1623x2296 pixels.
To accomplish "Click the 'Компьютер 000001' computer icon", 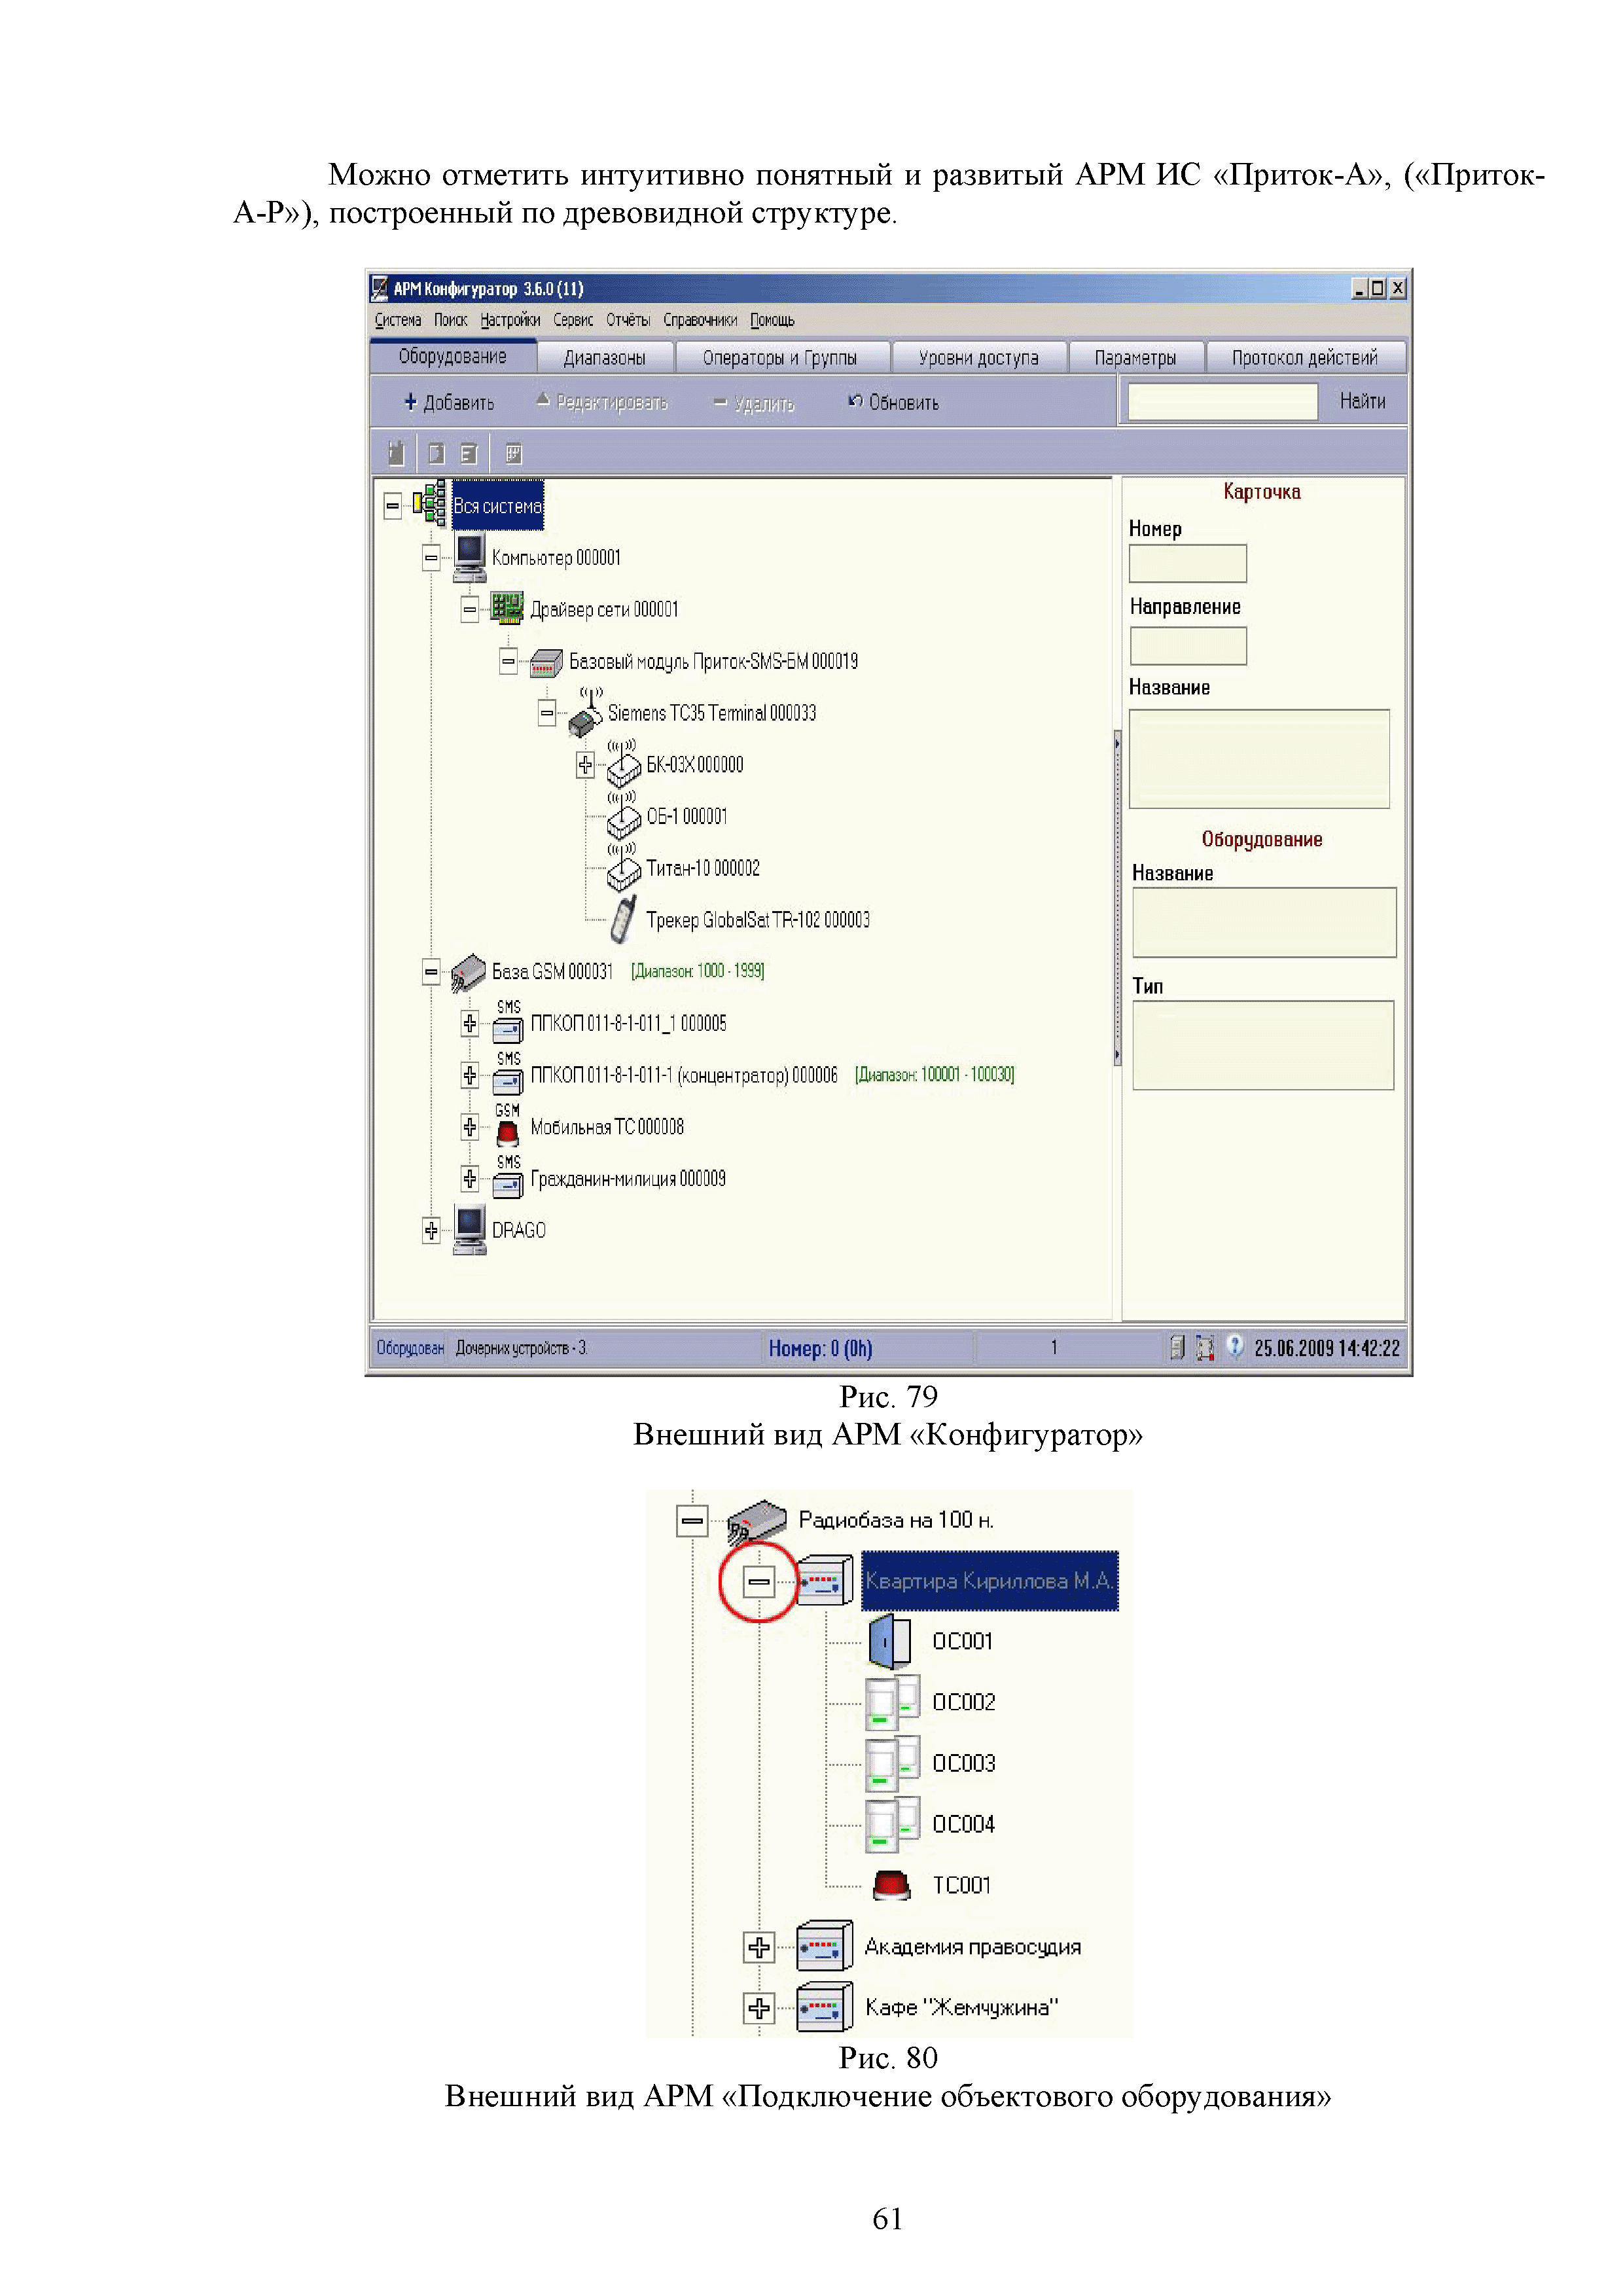I will [469, 557].
